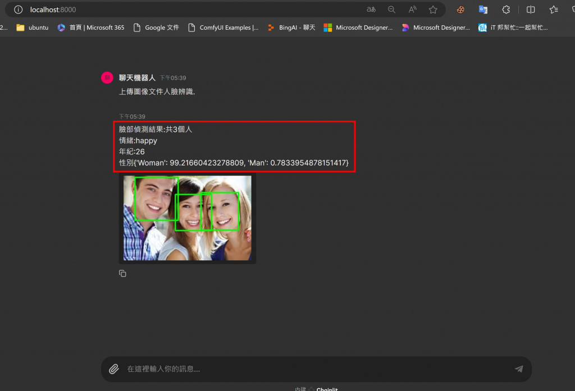Screen dimensions: 575x391
Task: Click the site information icon in address bar
Action: pyautogui.click(x=18, y=10)
